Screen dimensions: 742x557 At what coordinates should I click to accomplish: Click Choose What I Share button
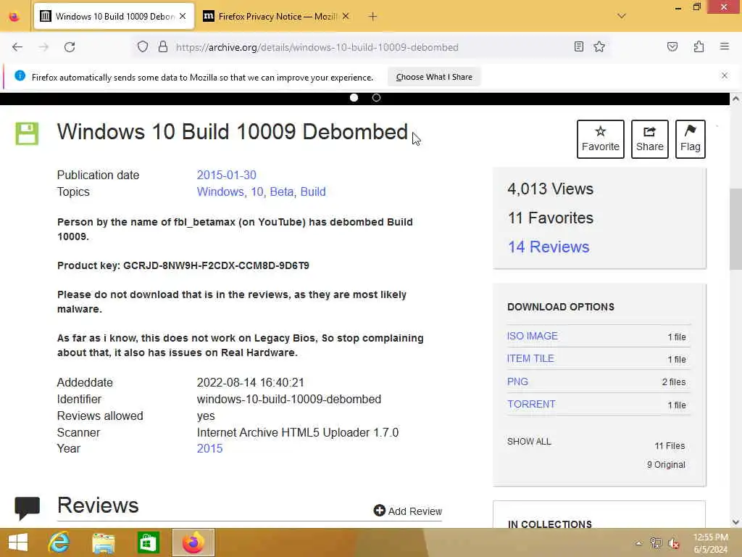point(434,77)
